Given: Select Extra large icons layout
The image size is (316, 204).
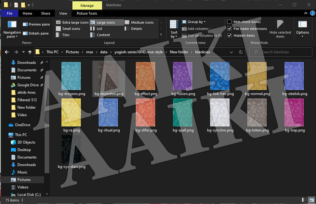Looking at the screenshot, I should pos(72,22).
